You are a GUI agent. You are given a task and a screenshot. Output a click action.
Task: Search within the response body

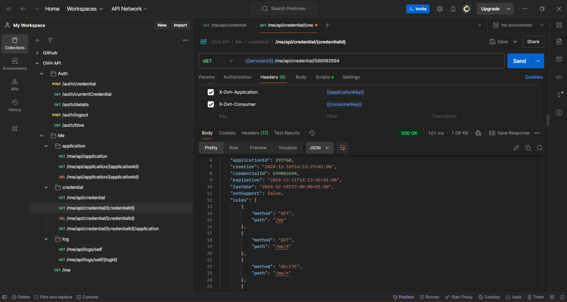(540, 147)
